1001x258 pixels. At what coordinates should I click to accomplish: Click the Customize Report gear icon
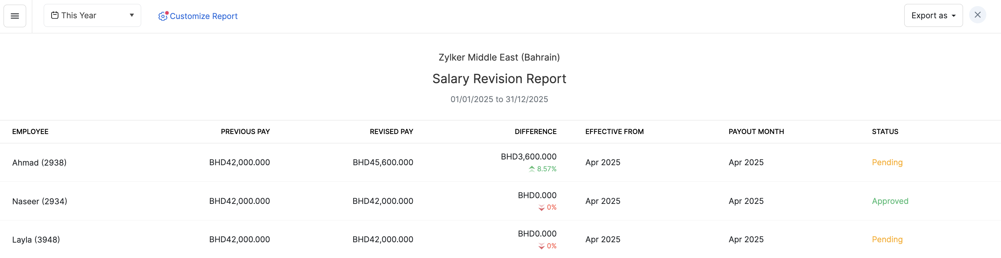point(163,16)
